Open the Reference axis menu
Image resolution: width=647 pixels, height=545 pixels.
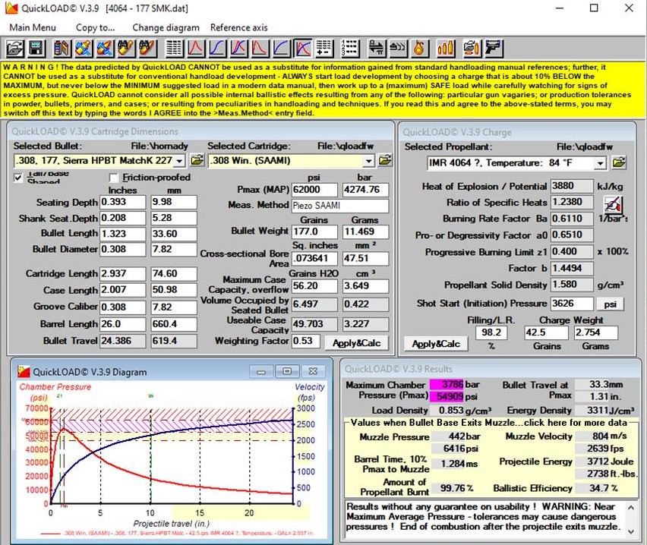239,27
